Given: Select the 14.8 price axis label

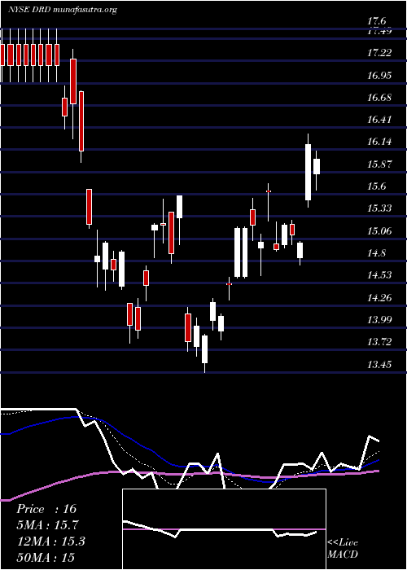Looking at the screenshot, I should coord(377,253).
